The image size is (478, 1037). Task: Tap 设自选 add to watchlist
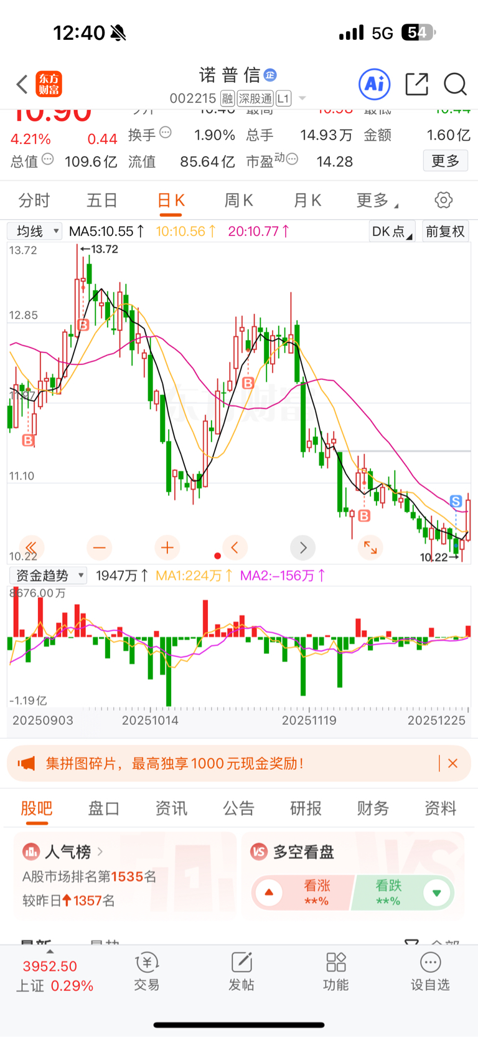point(430,972)
